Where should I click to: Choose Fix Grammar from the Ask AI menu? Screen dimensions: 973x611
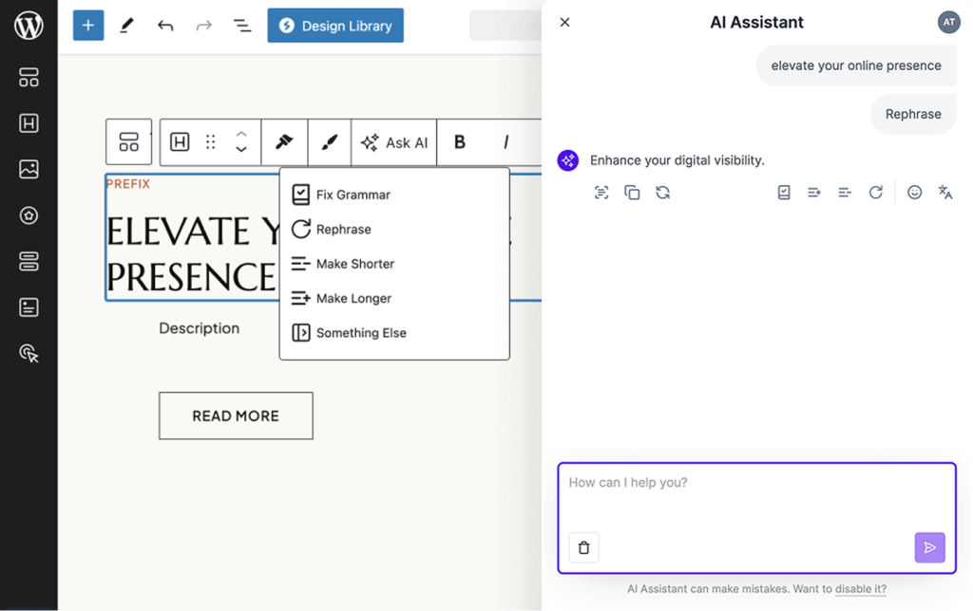[x=353, y=194]
